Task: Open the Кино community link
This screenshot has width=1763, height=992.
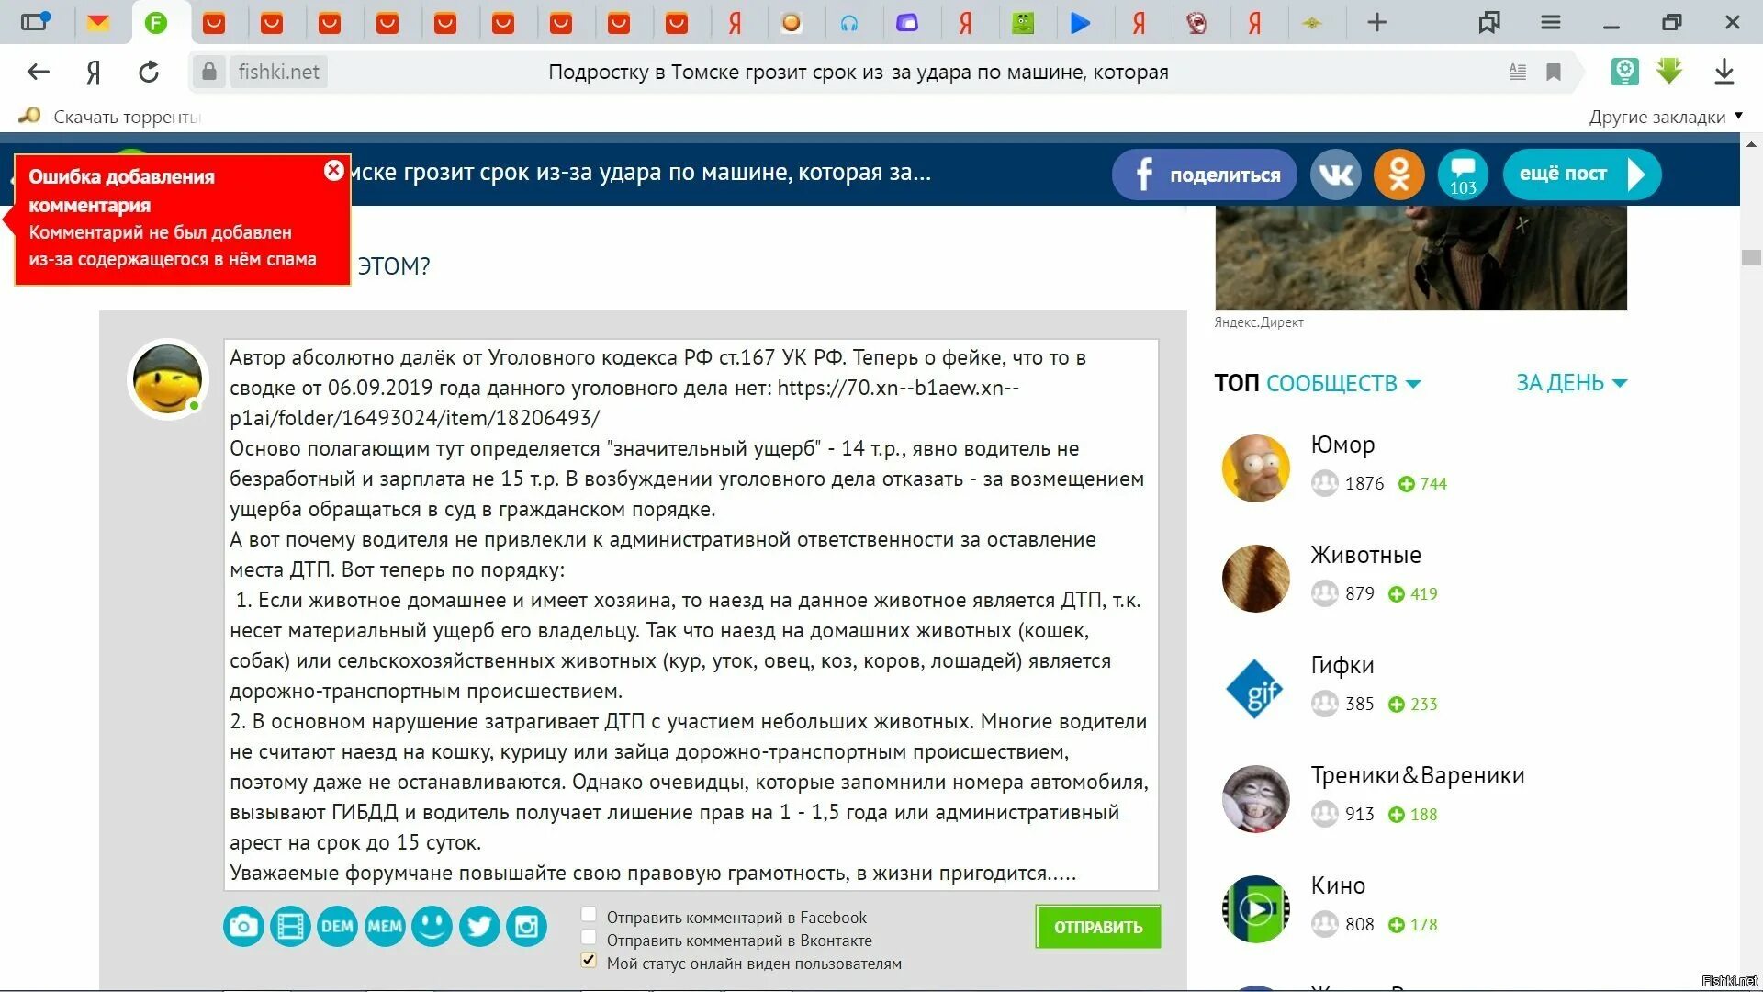Action: 1338,885
